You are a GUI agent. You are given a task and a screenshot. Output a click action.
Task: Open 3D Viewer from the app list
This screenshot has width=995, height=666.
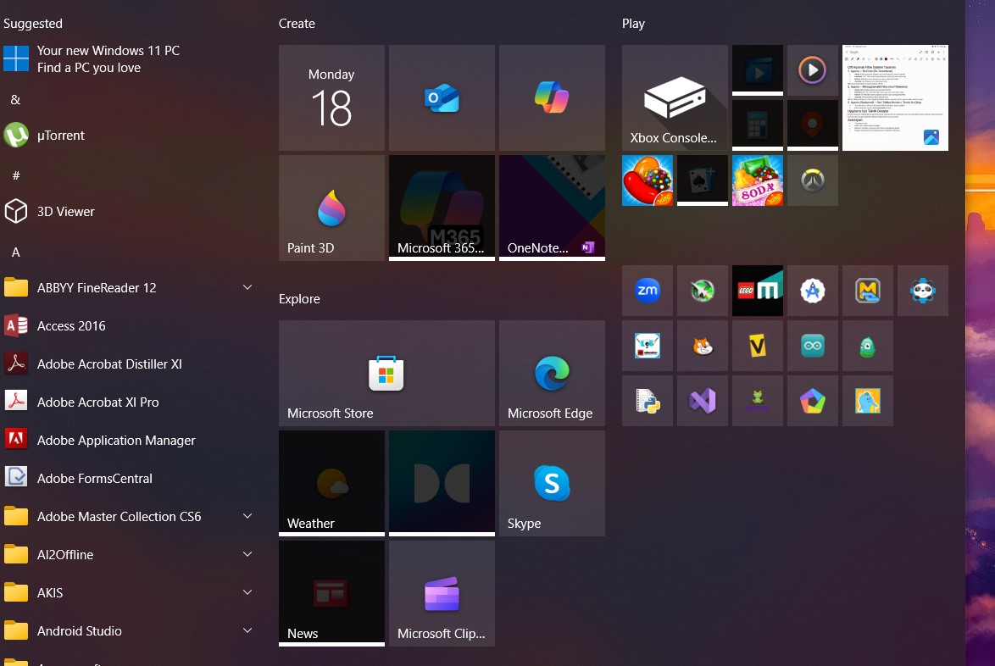[x=129, y=211]
